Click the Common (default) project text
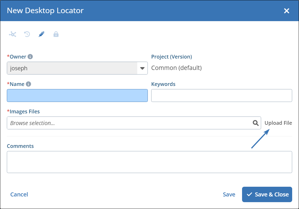 [176, 68]
